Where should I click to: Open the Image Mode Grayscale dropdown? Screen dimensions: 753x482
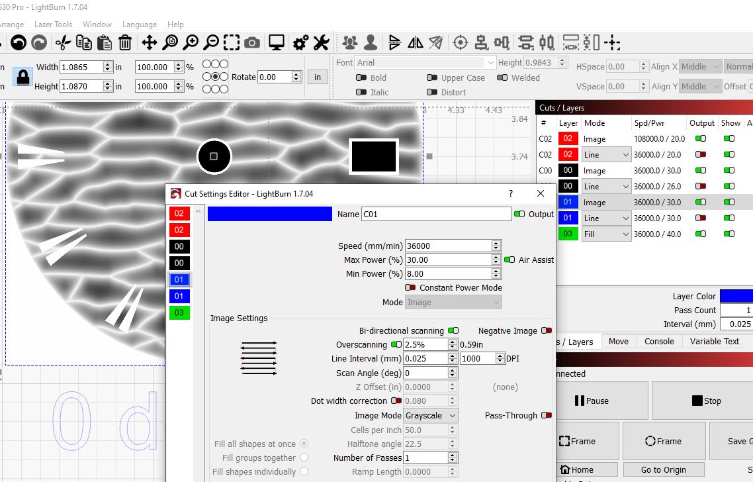click(431, 415)
